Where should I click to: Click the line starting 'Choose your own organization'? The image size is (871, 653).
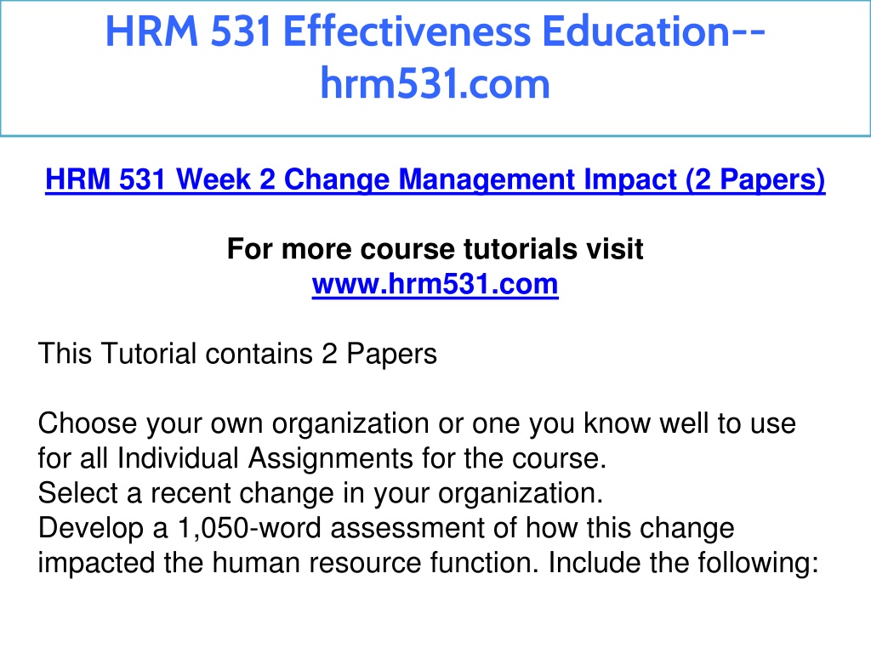click(x=417, y=423)
